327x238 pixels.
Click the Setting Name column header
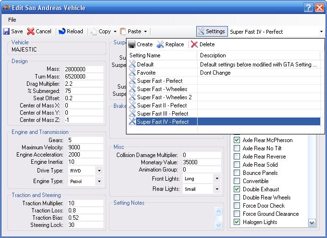point(163,55)
